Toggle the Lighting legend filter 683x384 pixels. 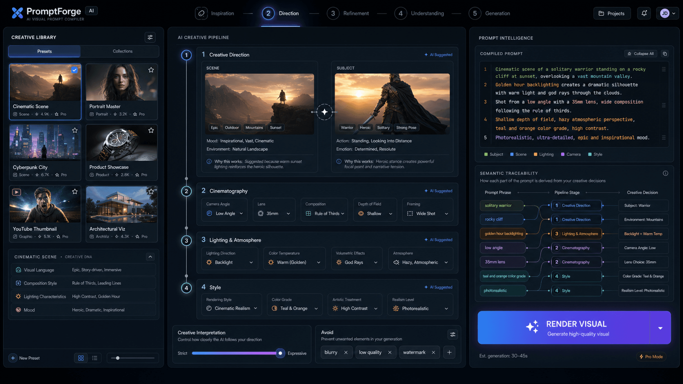click(543, 154)
